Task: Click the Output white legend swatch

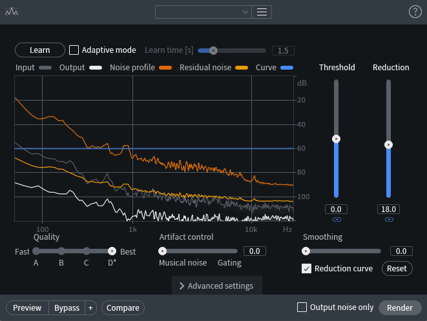Action: click(x=96, y=68)
